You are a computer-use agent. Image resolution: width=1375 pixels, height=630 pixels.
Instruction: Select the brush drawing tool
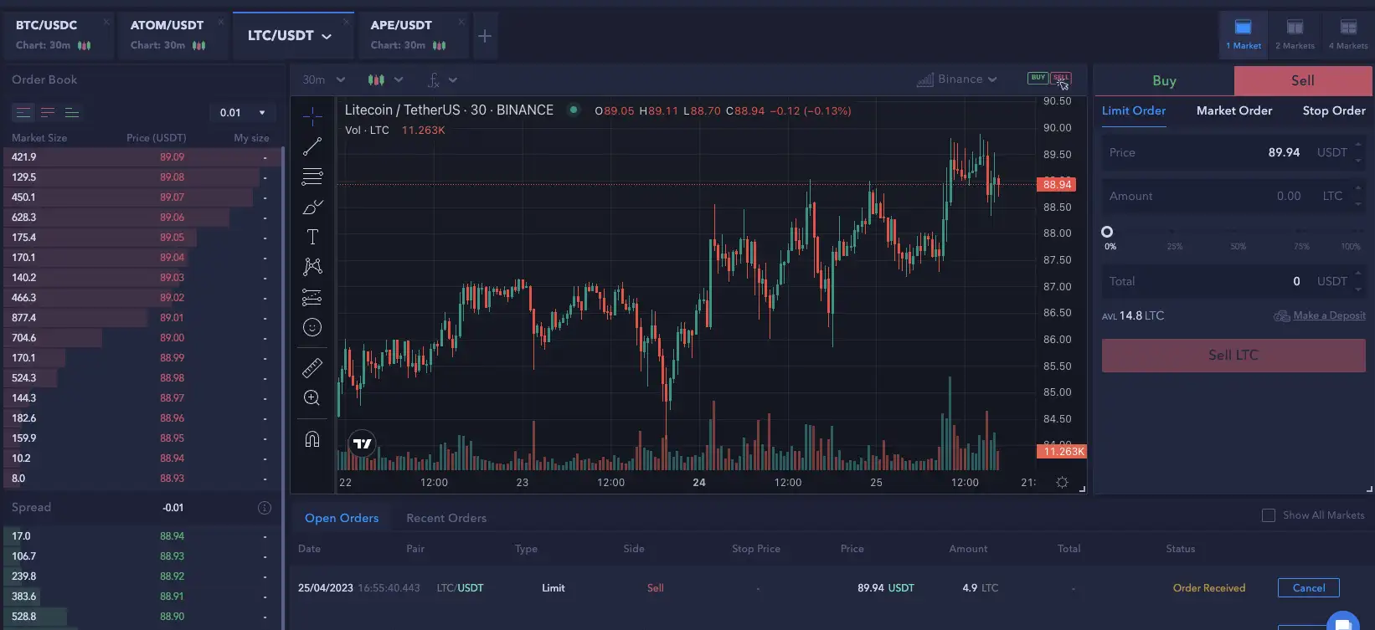(312, 207)
